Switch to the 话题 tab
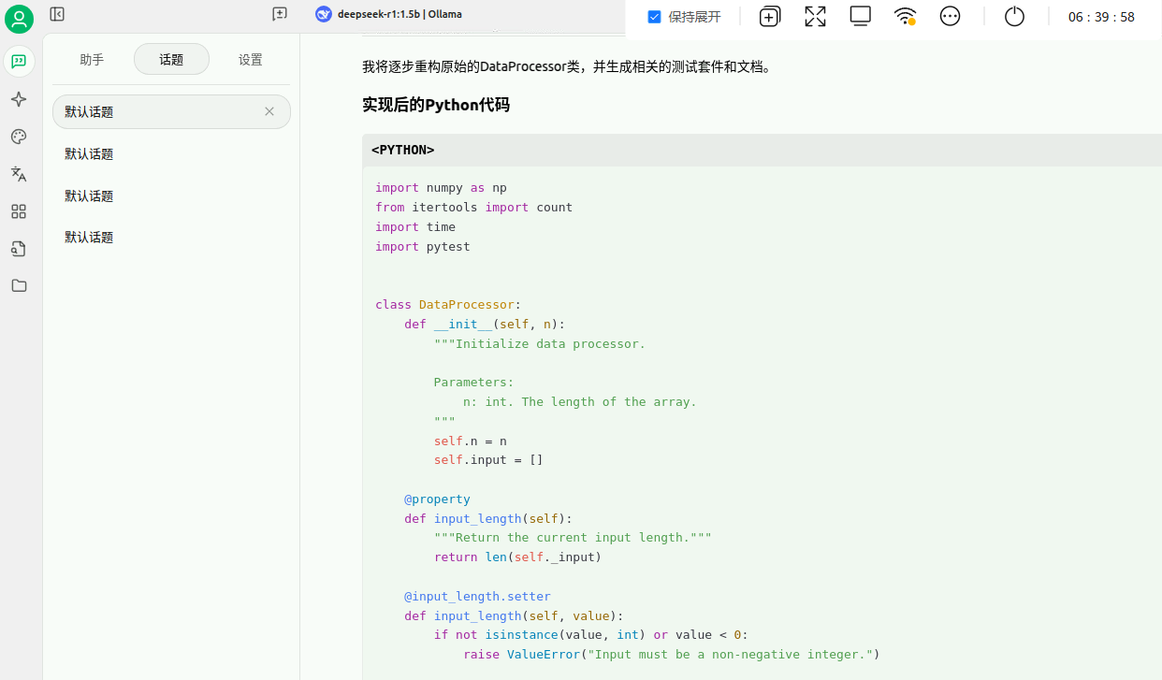Viewport: 1162px width, 680px height. click(x=171, y=60)
